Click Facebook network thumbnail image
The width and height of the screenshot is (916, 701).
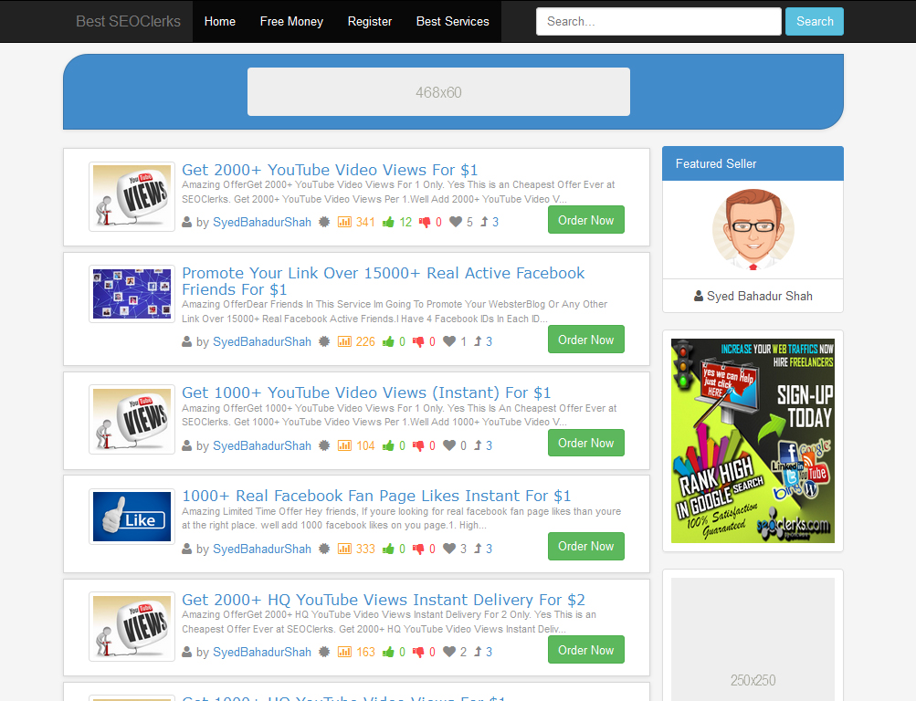pos(132,294)
